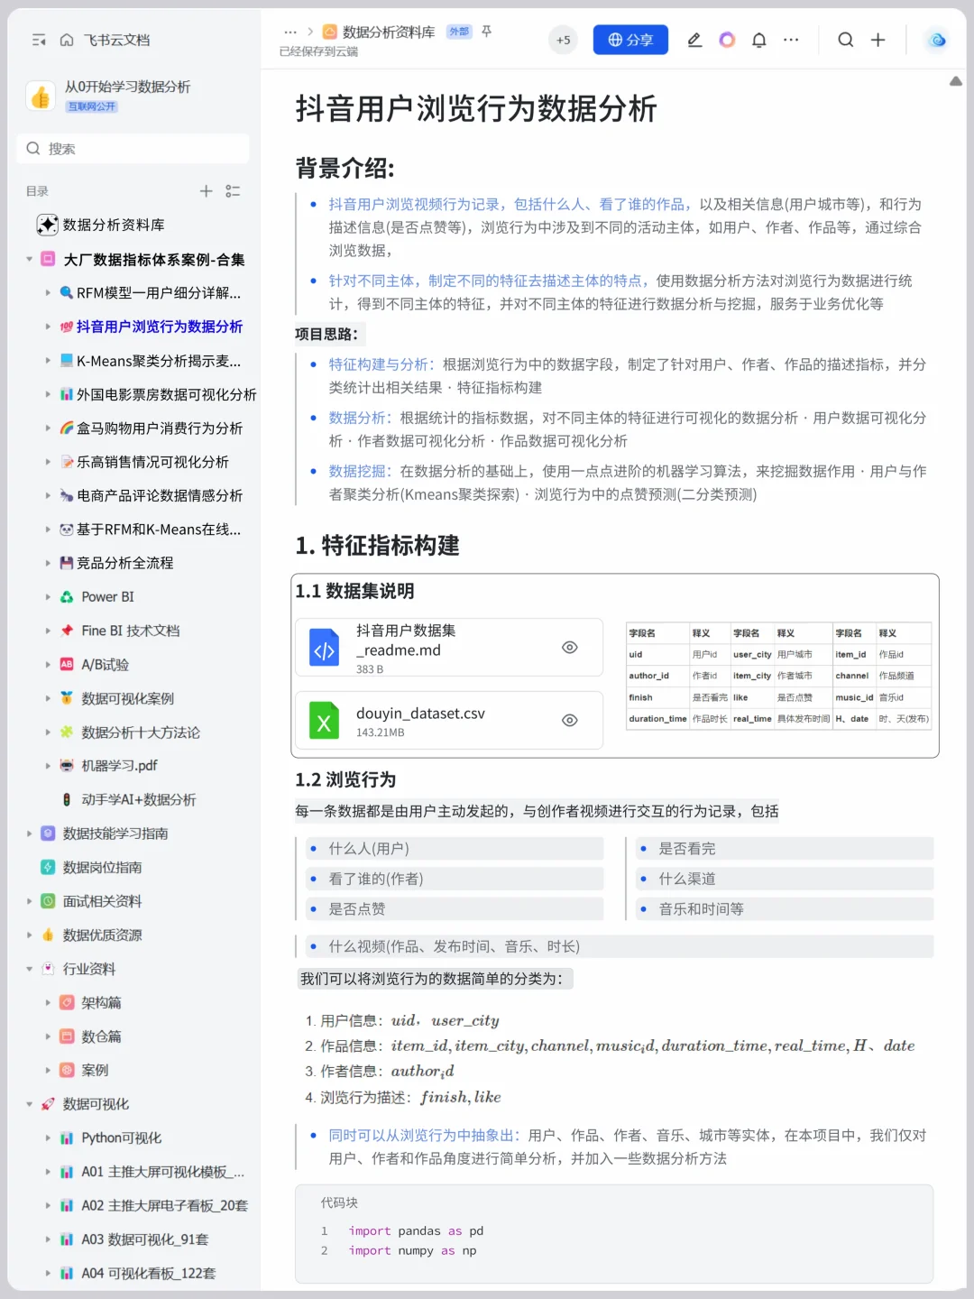Image resolution: width=974 pixels, height=1299 pixels.
Task: Open A04 可视化看板_122套 item
Action: 149,1274
